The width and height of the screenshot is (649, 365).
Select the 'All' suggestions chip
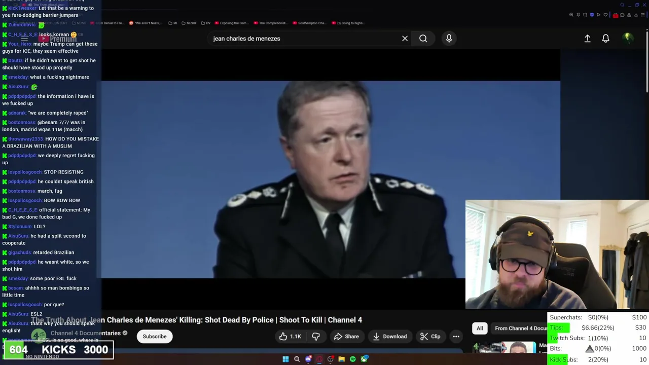480,328
